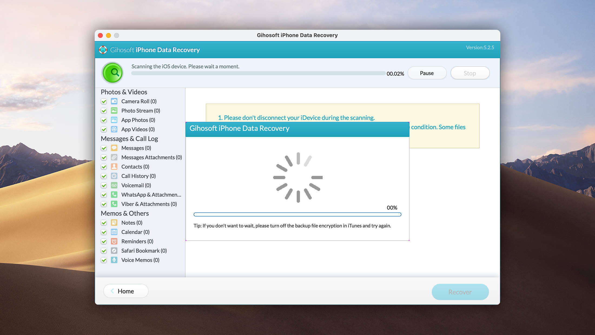
Task: Click the 00.02% scan percentage
Action: tap(395, 74)
